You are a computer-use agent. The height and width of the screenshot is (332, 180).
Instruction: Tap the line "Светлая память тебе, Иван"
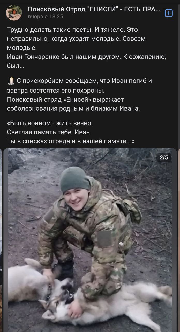pyautogui.click(x=49, y=132)
